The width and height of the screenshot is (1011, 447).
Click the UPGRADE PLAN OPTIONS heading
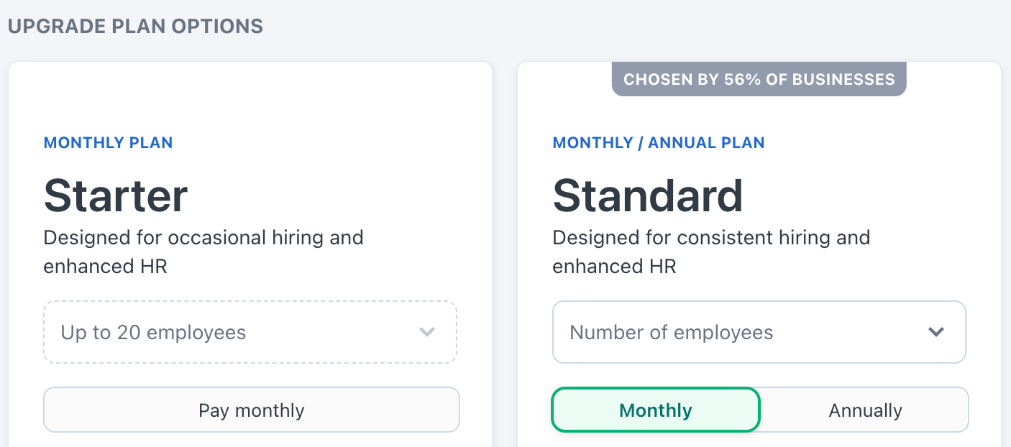coord(135,26)
